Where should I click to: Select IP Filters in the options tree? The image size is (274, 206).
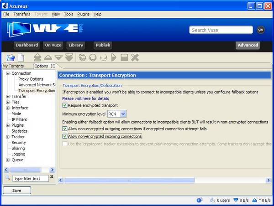pyautogui.click(x=19, y=119)
